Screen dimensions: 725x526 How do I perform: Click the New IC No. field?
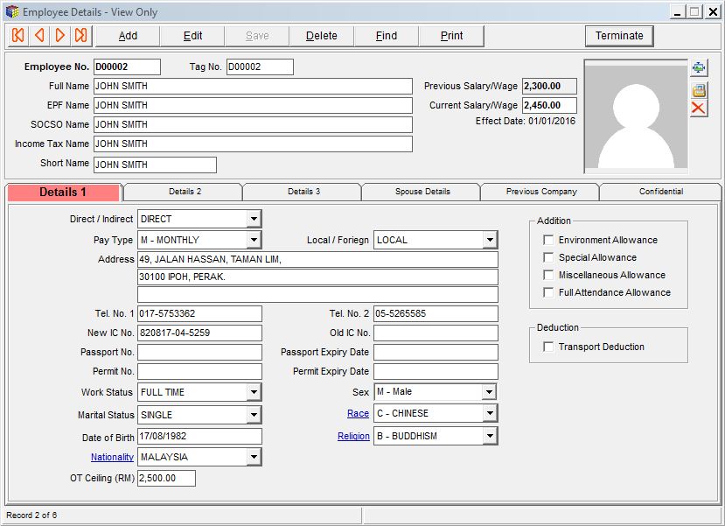(199, 333)
